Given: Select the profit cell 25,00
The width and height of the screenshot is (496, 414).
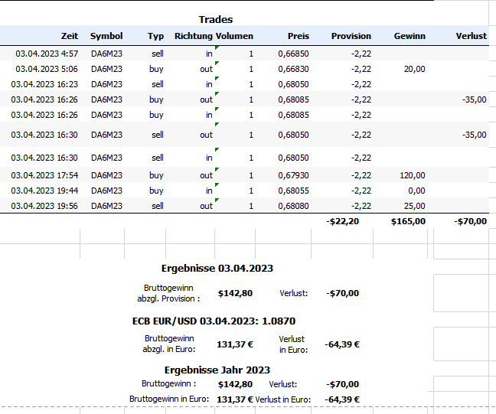Looking at the screenshot, I should (x=414, y=206).
